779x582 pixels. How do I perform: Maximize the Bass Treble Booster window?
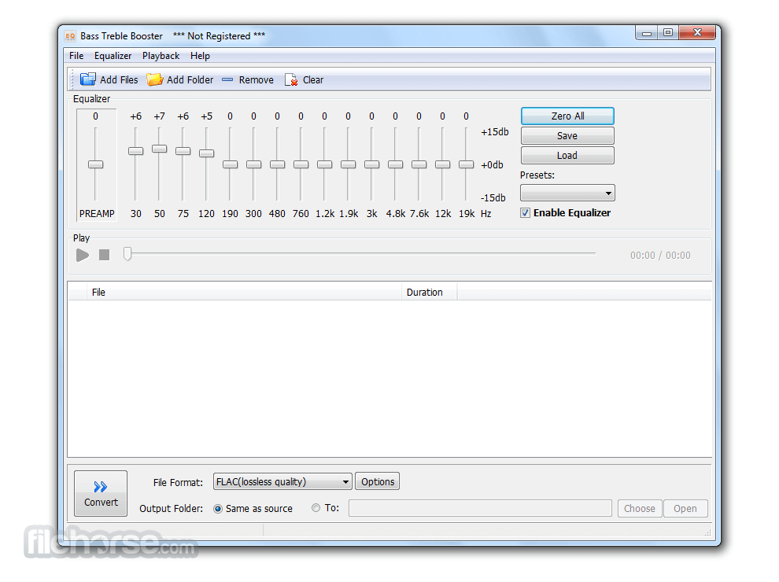[668, 33]
